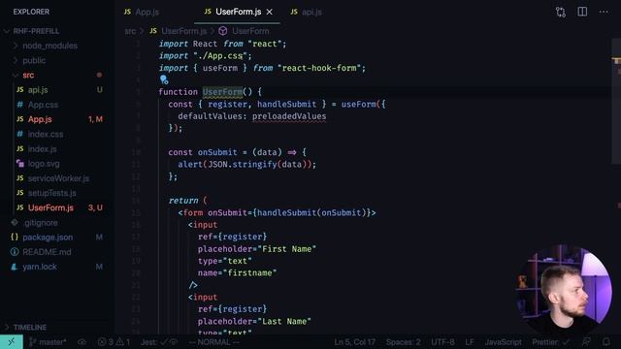Close the UserForm.js tab
This screenshot has height=349, width=621.
(x=270, y=12)
